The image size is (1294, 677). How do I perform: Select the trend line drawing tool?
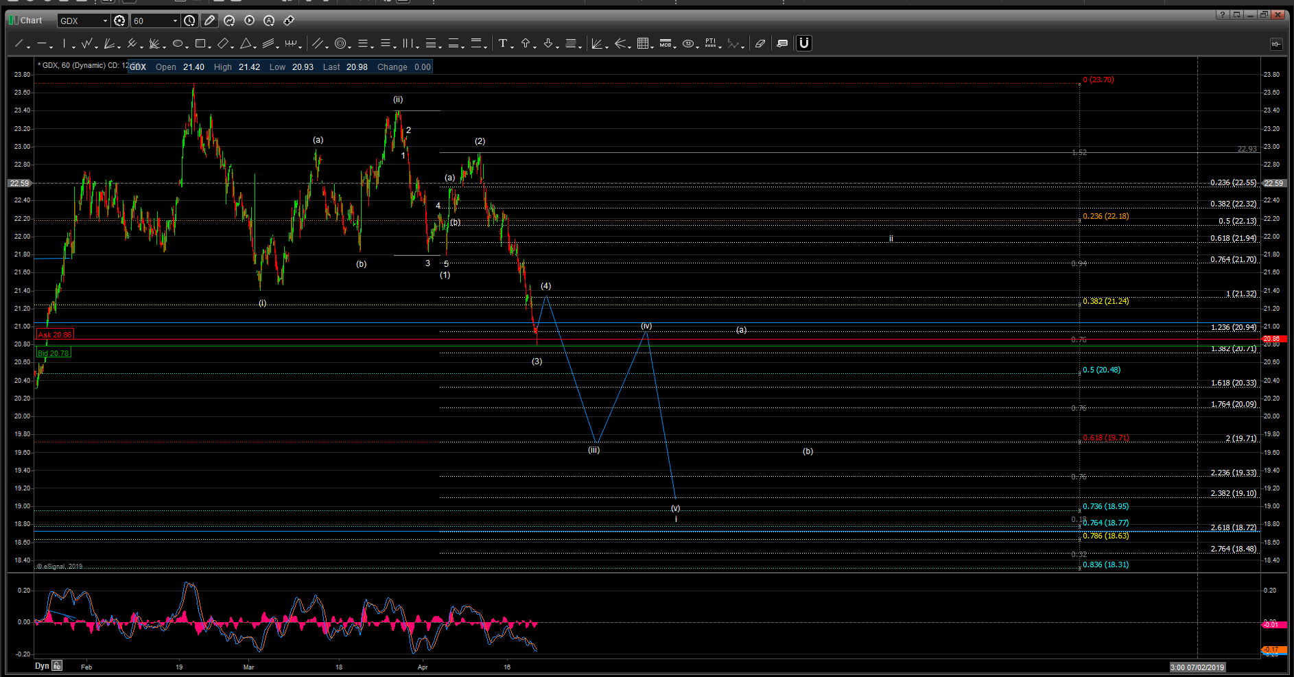click(19, 44)
